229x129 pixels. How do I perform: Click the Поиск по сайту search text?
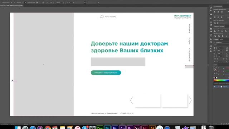pyautogui.click(x=111, y=17)
